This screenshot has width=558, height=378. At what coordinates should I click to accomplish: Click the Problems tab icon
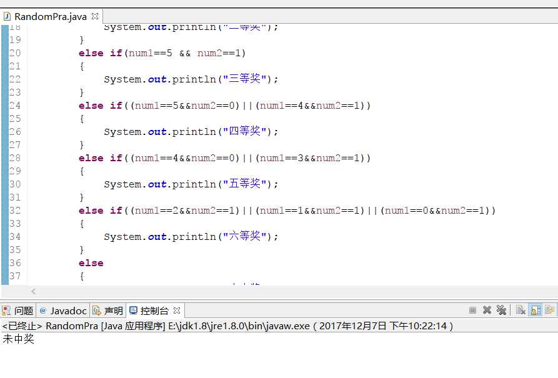[x=6, y=311]
